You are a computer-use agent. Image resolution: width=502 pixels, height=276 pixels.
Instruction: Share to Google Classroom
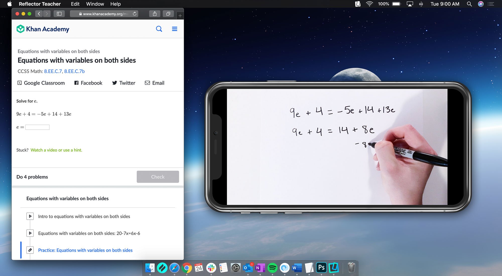[41, 83]
